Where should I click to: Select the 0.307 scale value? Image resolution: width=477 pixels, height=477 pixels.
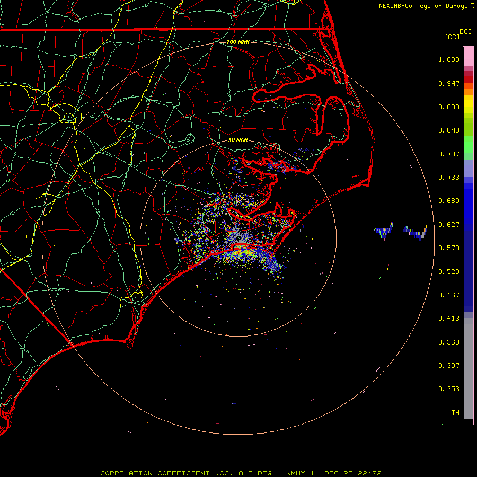click(449, 366)
